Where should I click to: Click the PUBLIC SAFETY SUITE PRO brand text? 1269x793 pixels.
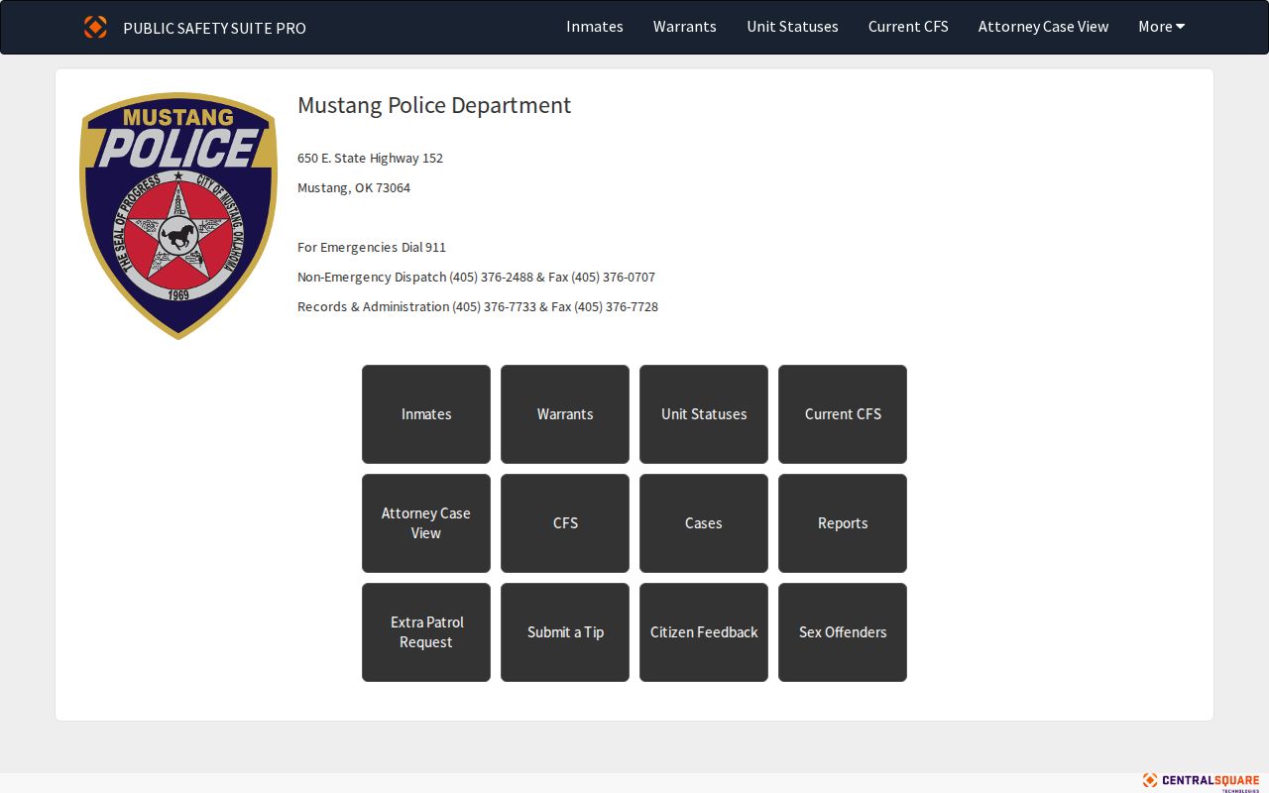point(214,28)
